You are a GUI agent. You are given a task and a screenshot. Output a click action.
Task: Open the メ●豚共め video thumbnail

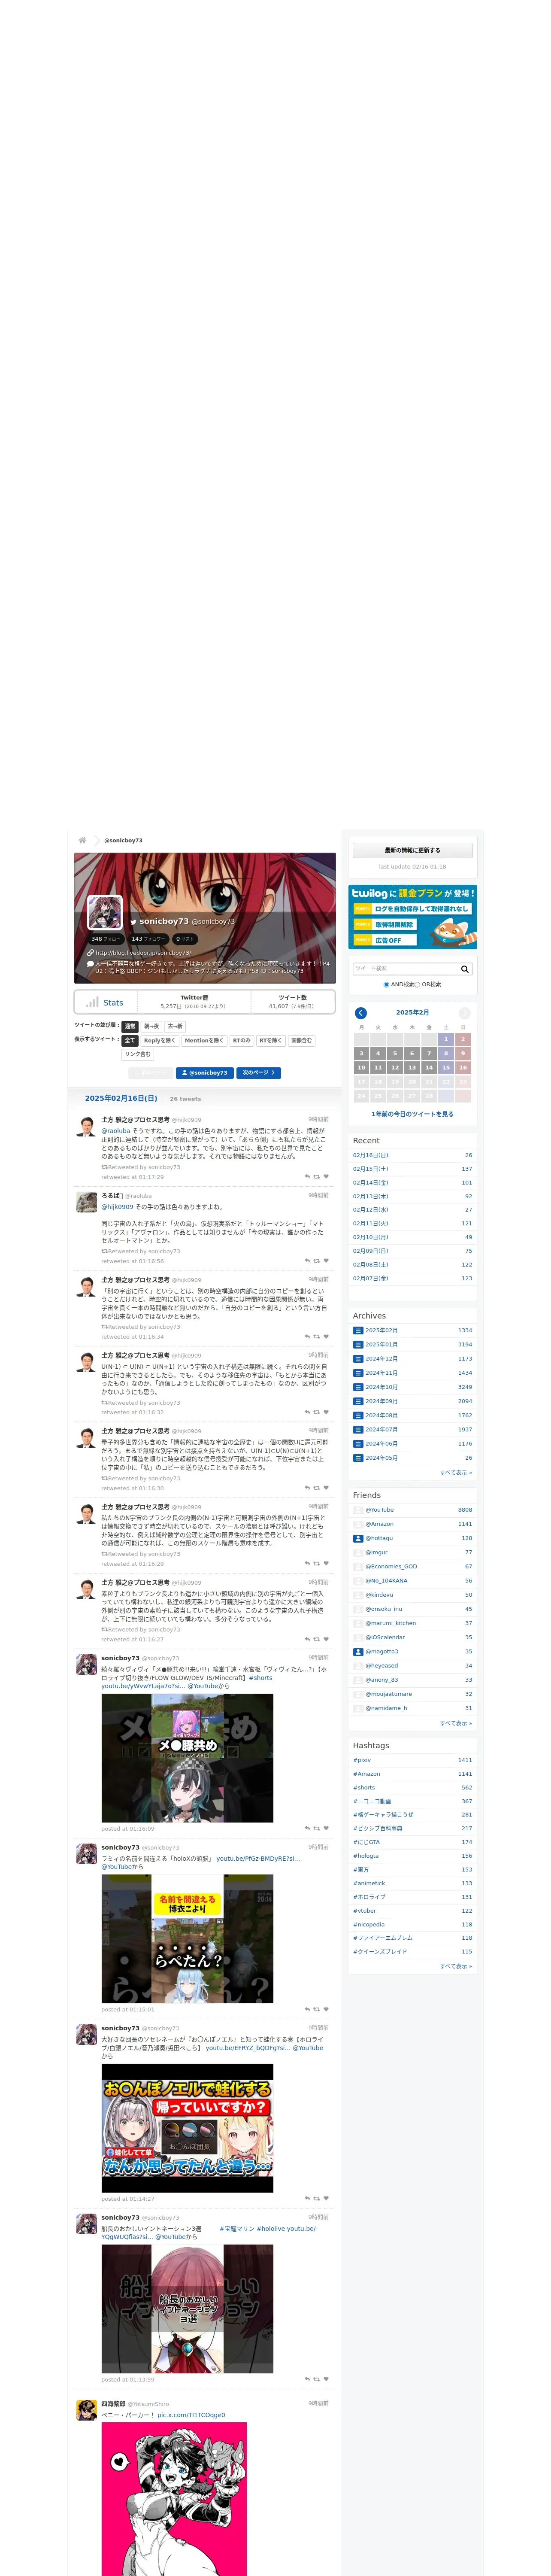point(187,1759)
